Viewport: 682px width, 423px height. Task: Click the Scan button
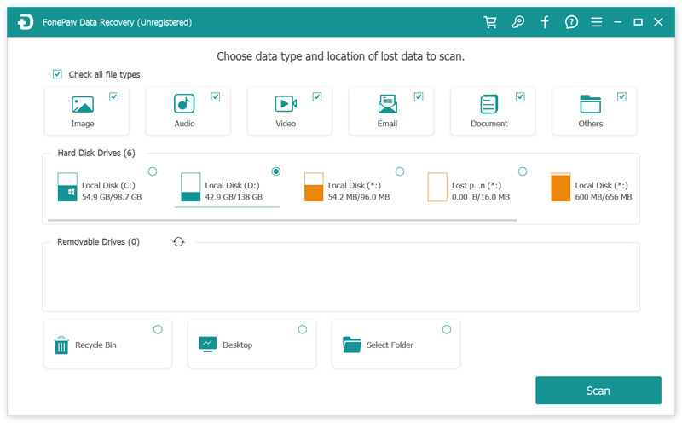[x=598, y=391]
